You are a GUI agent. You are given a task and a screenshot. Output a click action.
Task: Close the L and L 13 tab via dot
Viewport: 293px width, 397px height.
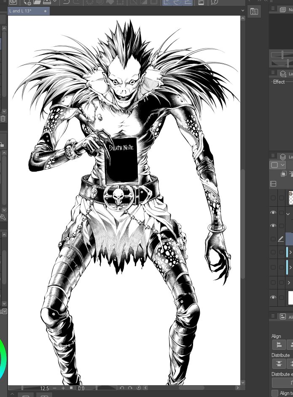(x=45, y=11)
